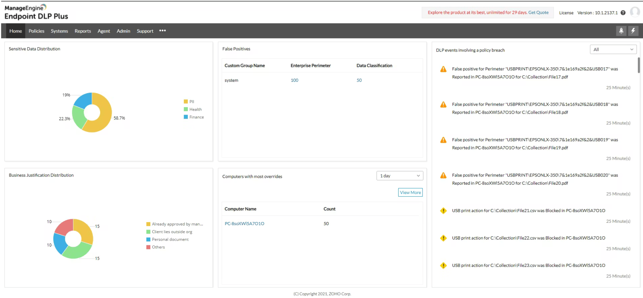
Task: Open the DLP events 'All' filter dropdown
Action: coord(613,49)
